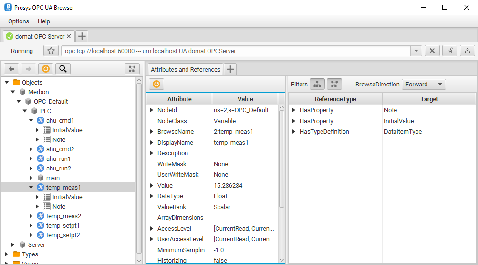478x265 pixels.
Task: Add a new server connection tab
Action: tap(82, 36)
